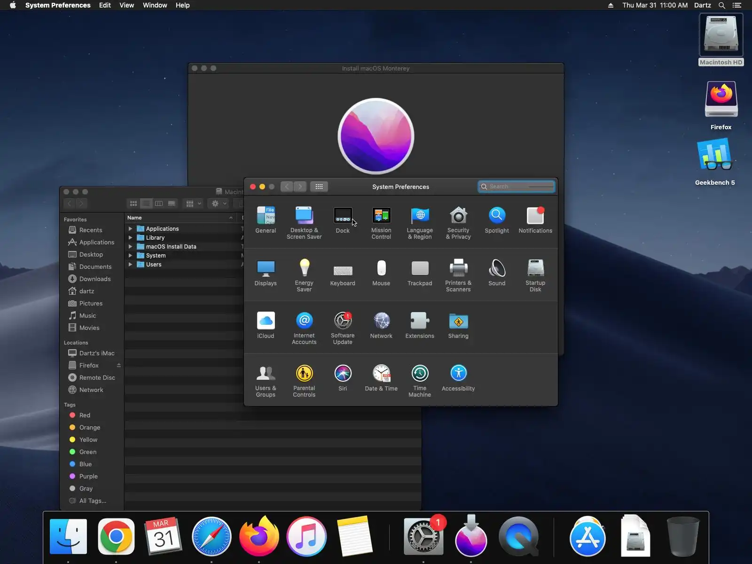Open the Sharing preference pane
The width and height of the screenshot is (752, 564).
tap(458, 325)
